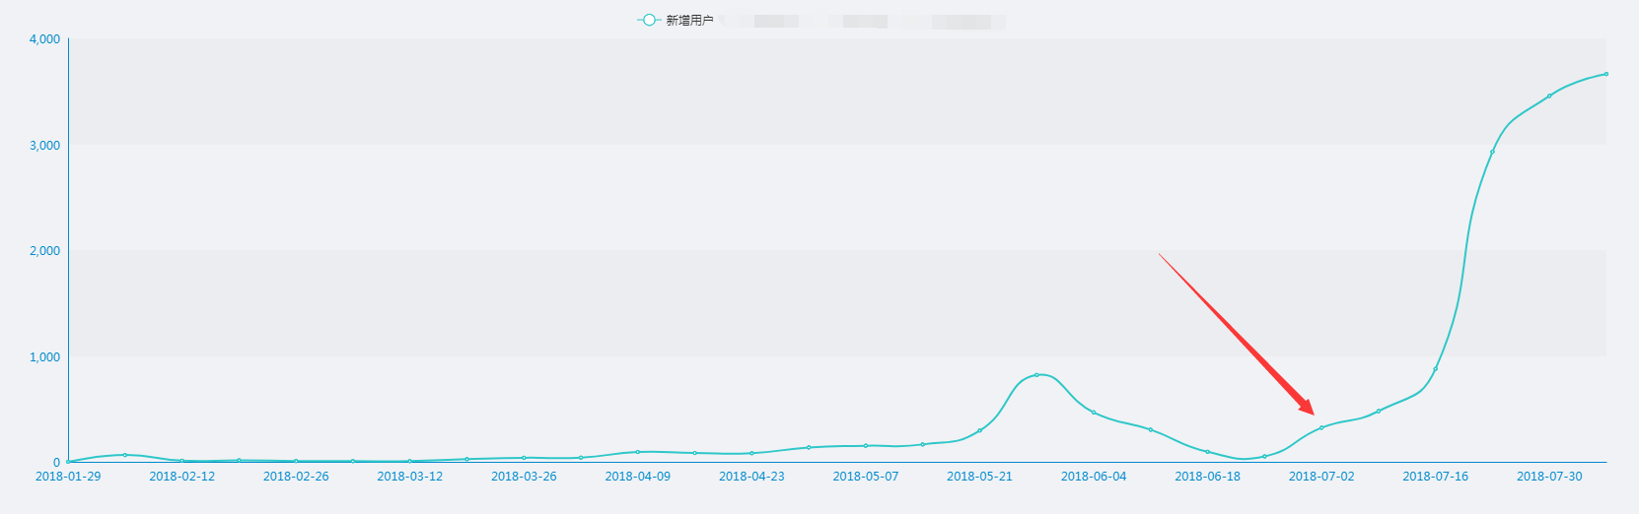The image size is (1639, 514).
Task: Click the 2018-05-21 x-axis label
Action: tap(979, 477)
